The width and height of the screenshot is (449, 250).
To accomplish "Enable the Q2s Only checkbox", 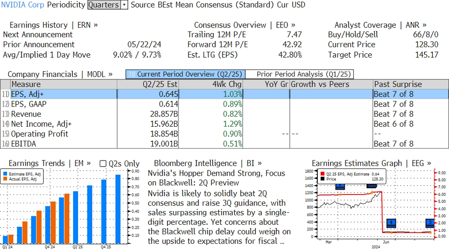I will [103, 163].
